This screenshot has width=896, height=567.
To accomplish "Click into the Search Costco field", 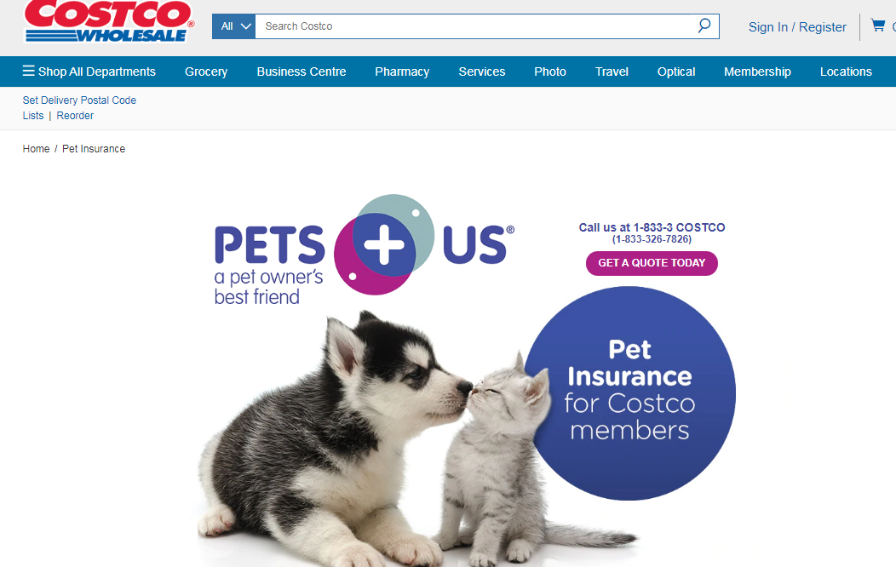I will (475, 26).
